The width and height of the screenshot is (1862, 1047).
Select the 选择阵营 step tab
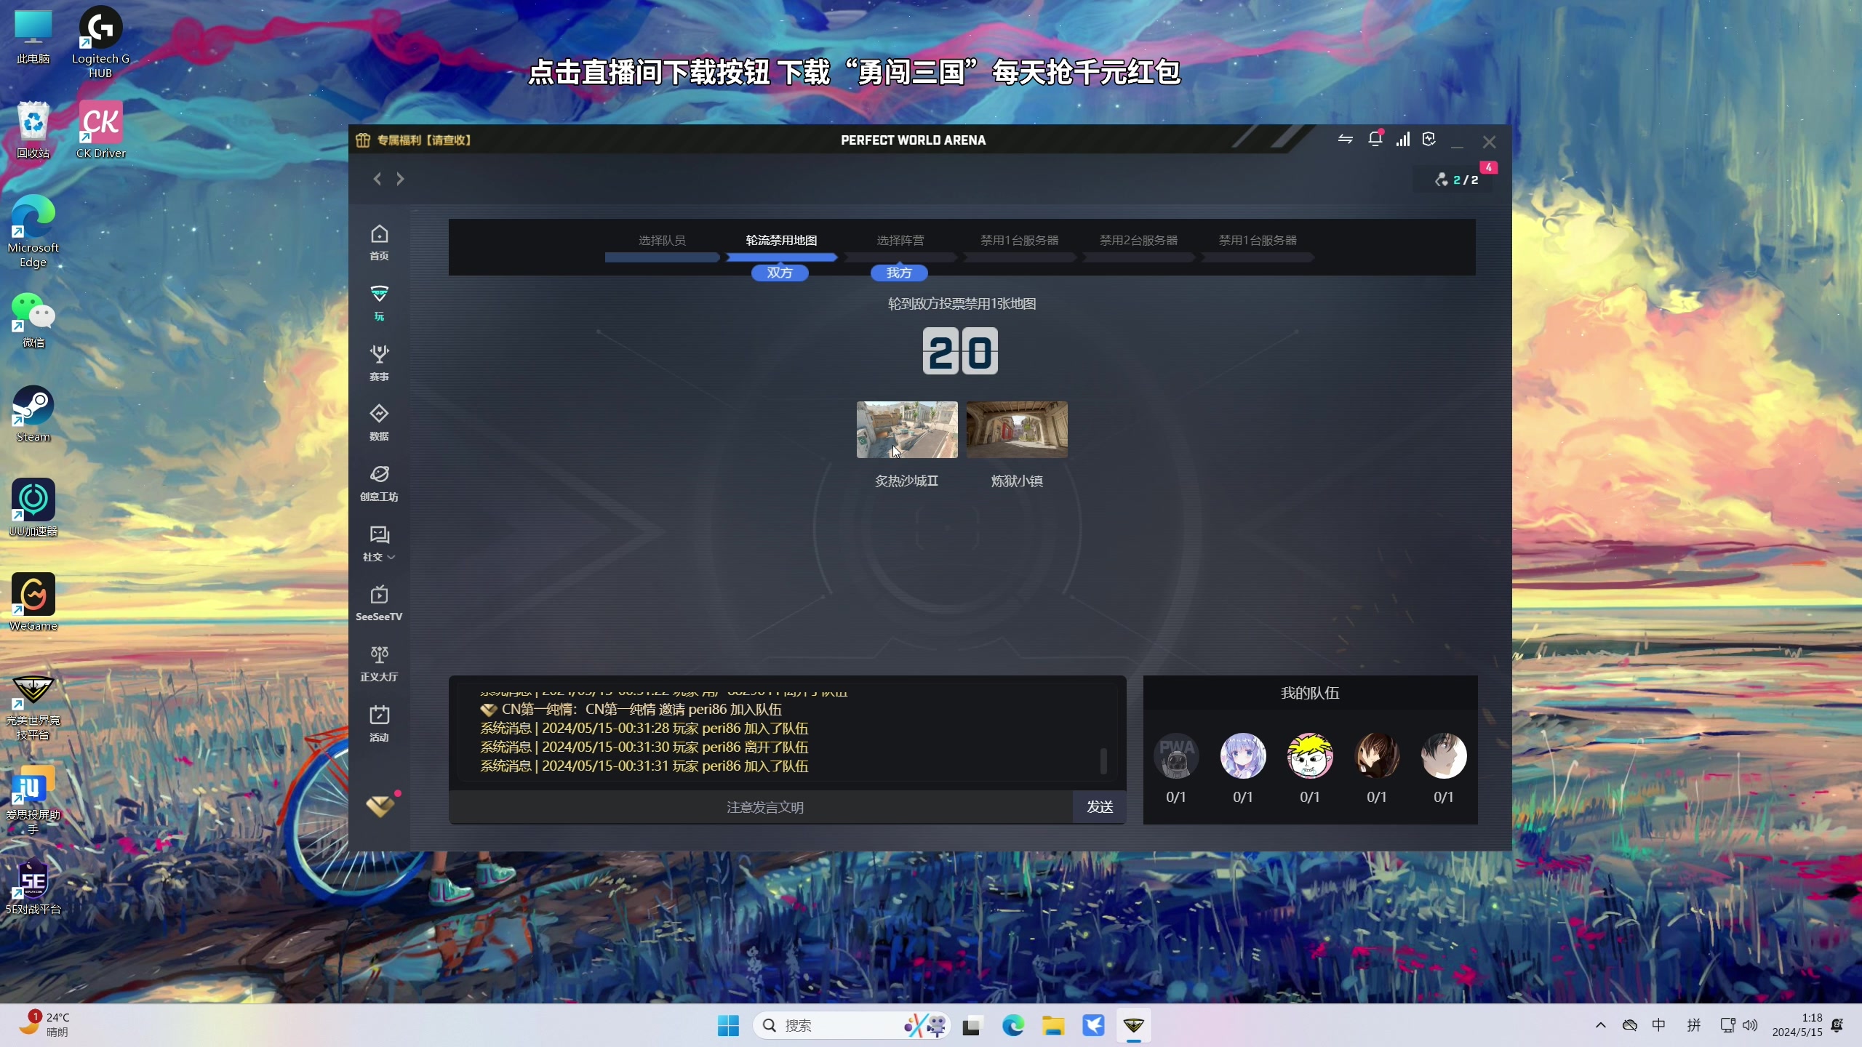900,247
